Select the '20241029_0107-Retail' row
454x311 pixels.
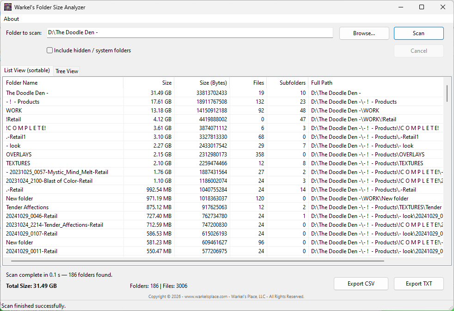pos(223,234)
